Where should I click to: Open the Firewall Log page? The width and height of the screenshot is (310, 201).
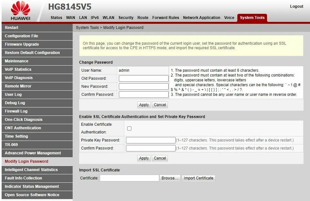[x=37, y=111]
